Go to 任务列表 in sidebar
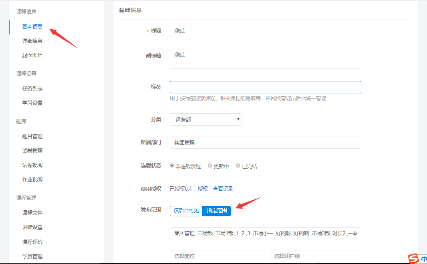 point(32,89)
